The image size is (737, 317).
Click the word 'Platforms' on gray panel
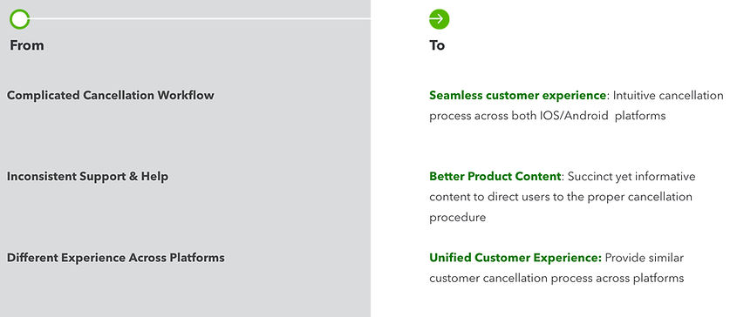tap(197, 258)
